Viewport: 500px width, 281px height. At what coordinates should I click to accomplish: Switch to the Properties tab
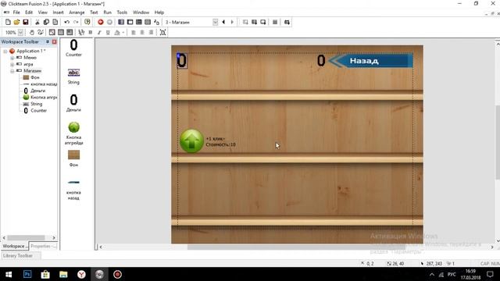tap(44, 246)
